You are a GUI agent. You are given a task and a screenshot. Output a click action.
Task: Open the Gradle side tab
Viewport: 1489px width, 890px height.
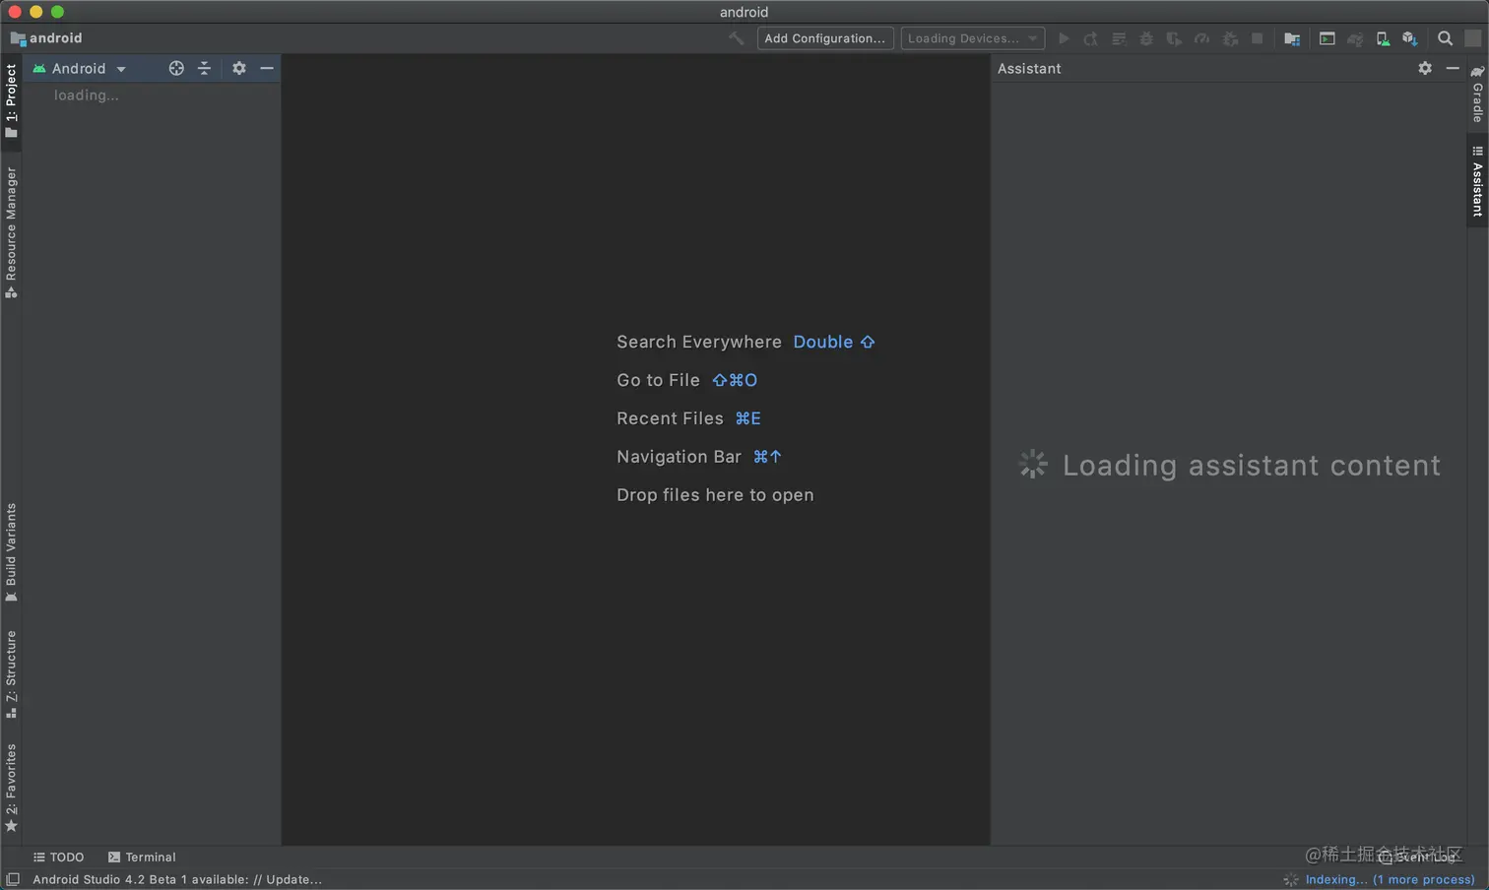pyautogui.click(x=1477, y=95)
